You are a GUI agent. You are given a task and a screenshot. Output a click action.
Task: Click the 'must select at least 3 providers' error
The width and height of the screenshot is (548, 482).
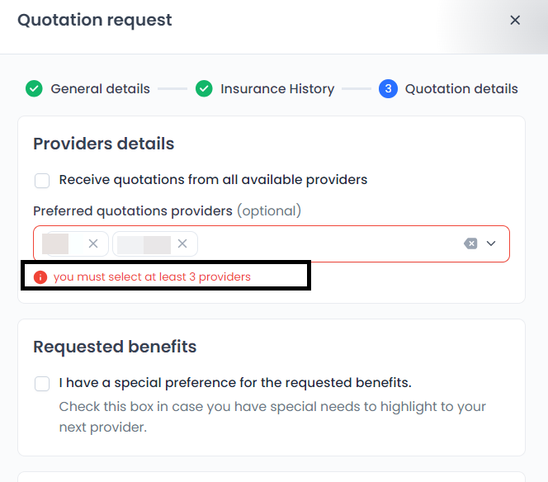(152, 277)
